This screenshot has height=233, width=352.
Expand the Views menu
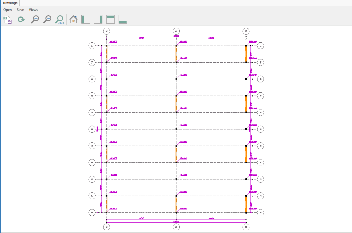(33, 10)
